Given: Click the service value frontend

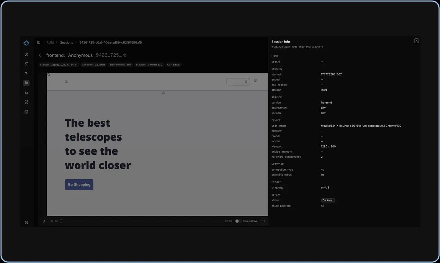Looking at the screenshot, I should pos(326,103).
